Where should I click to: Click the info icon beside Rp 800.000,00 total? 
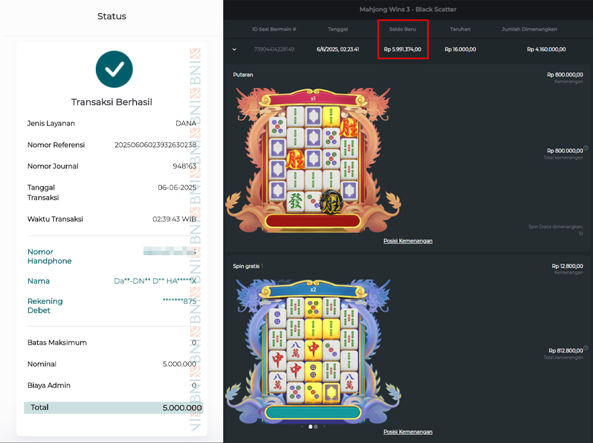[x=586, y=148]
